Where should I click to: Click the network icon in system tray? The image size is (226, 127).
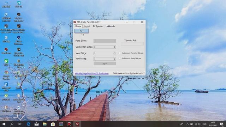pyautogui.click(x=196, y=124)
